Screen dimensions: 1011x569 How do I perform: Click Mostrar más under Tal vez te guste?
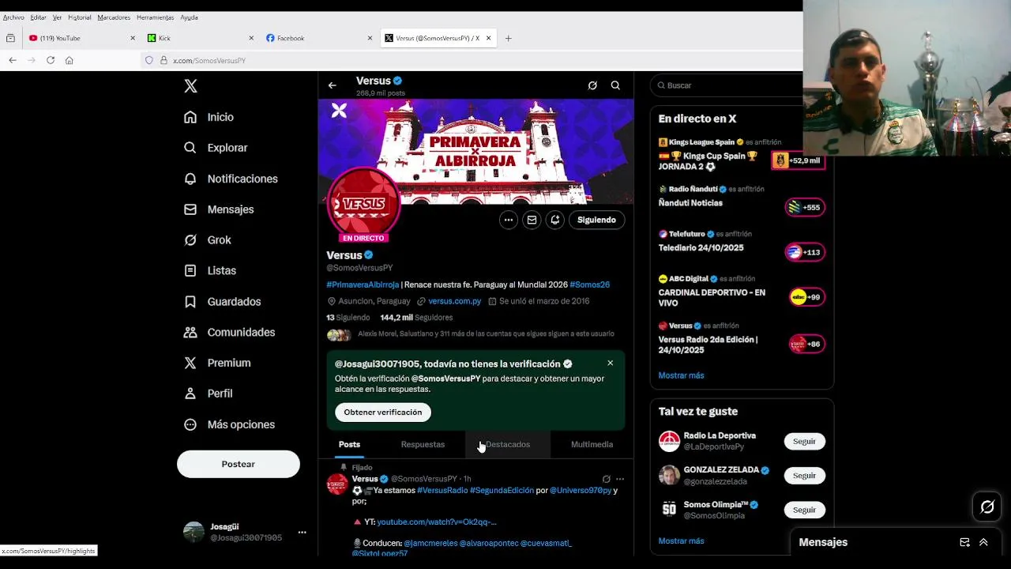pos(681,541)
